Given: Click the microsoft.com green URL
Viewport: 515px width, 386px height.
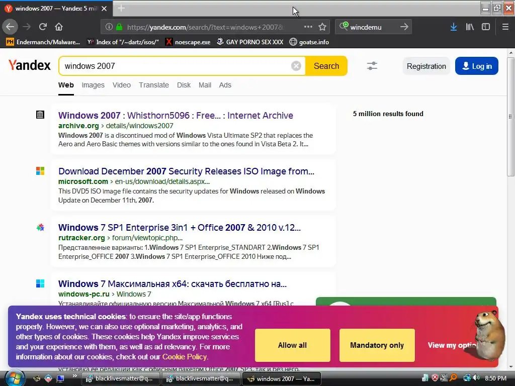Looking at the screenshot, I should point(83,181).
